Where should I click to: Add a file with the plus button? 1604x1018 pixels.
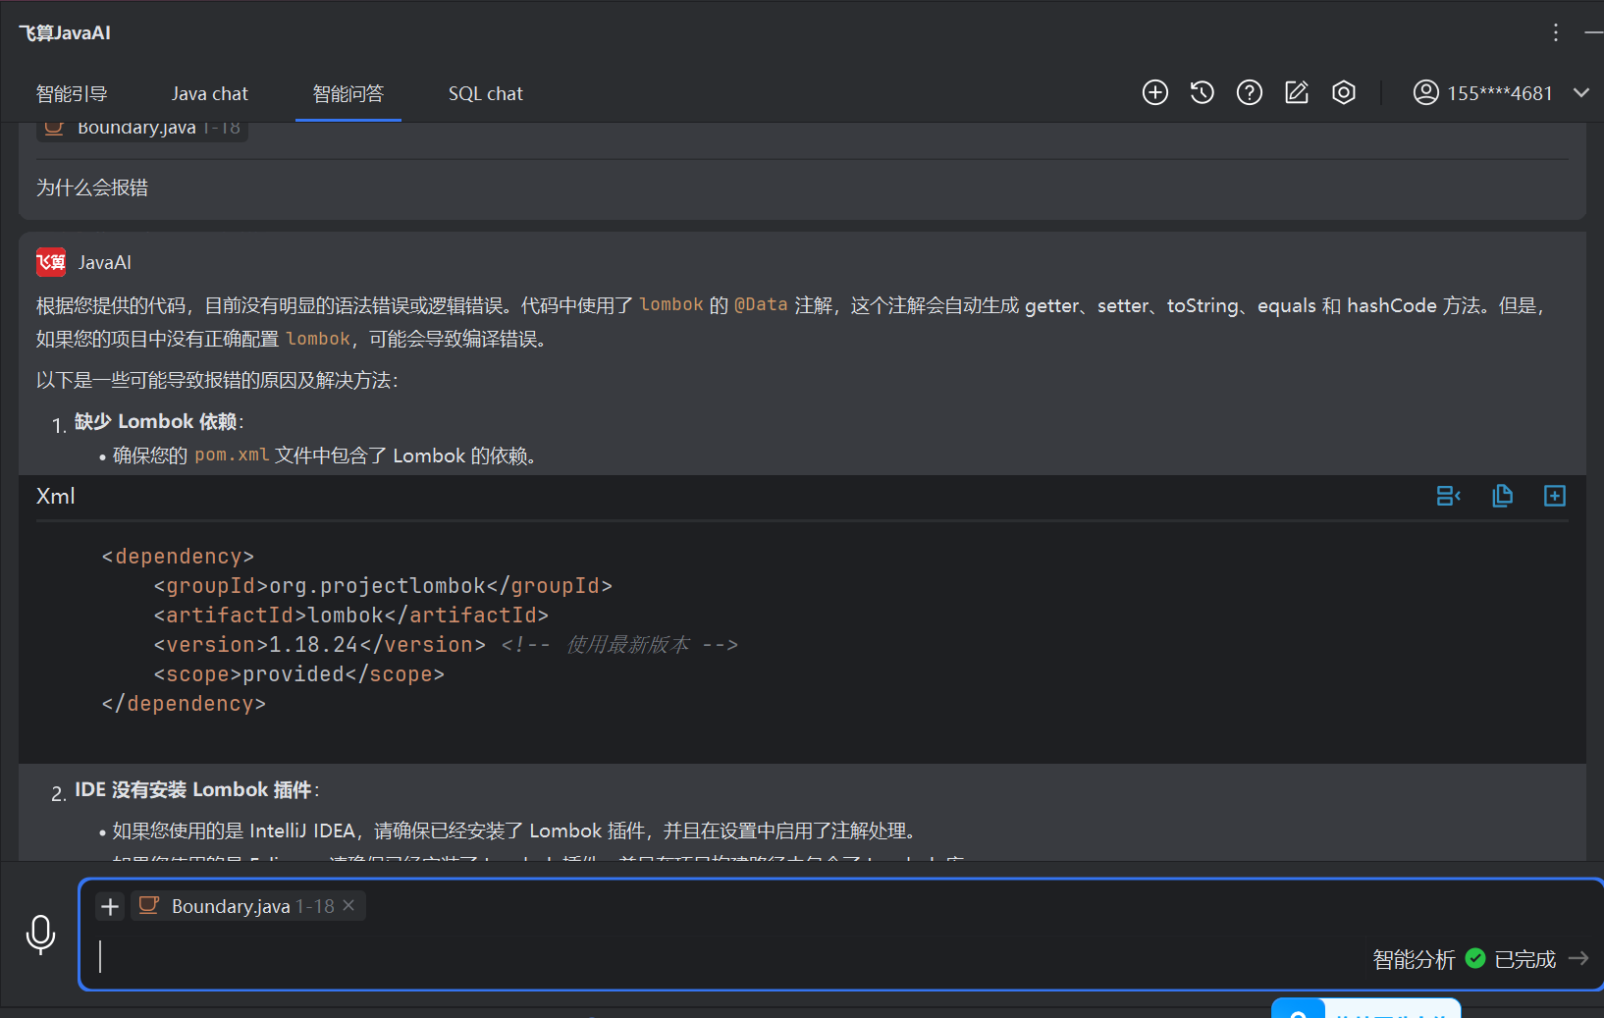point(110,906)
